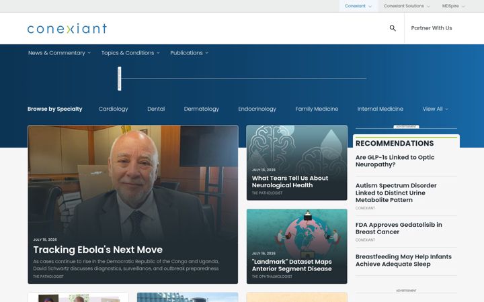Open Are GLP-1s Linked to Optic Neuropathy
This screenshot has height=302, width=484.
point(395,161)
